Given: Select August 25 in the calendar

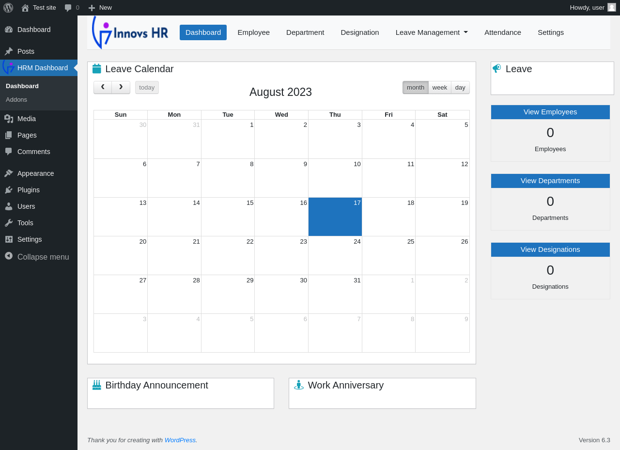Looking at the screenshot, I should pyautogui.click(x=388, y=255).
